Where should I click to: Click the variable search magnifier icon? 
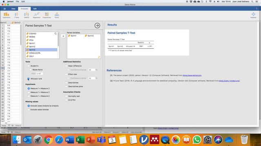pyautogui.click(x=55, y=34)
